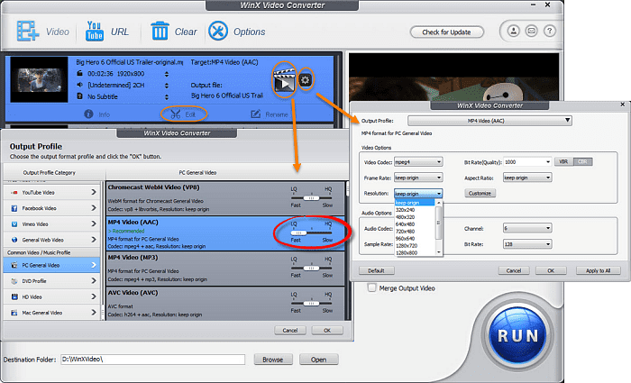Select the YouTube Video category icon
631x383 pixels.
click(14, 192)
